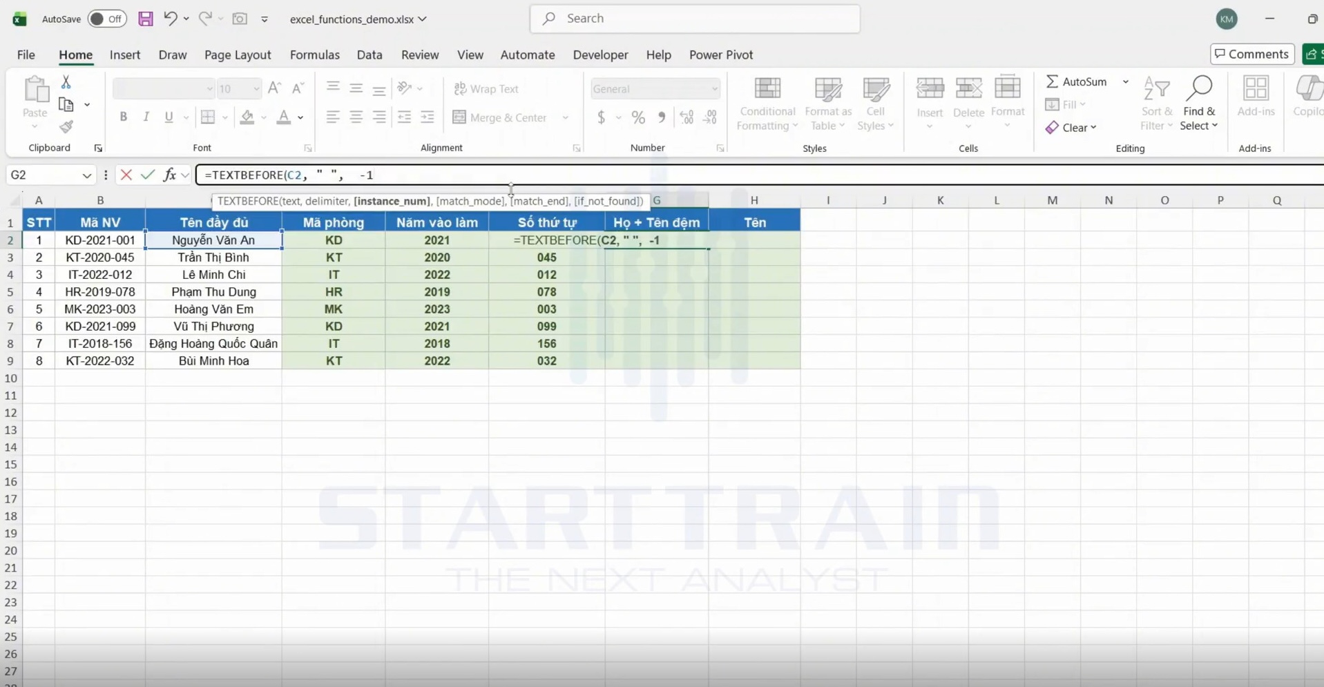The width and height of the screenshot is (1324, 687).
Task: Toggle Underline formatting
Action: (169, 117)
